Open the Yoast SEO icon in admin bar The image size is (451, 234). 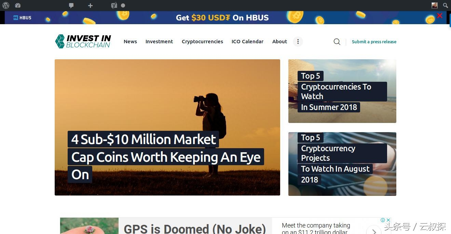114,5
